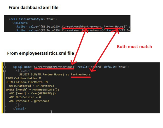Click the q:sql opening tag name
Image resolution: width=163 pixels, height=128 pixels.
(18, 67)
